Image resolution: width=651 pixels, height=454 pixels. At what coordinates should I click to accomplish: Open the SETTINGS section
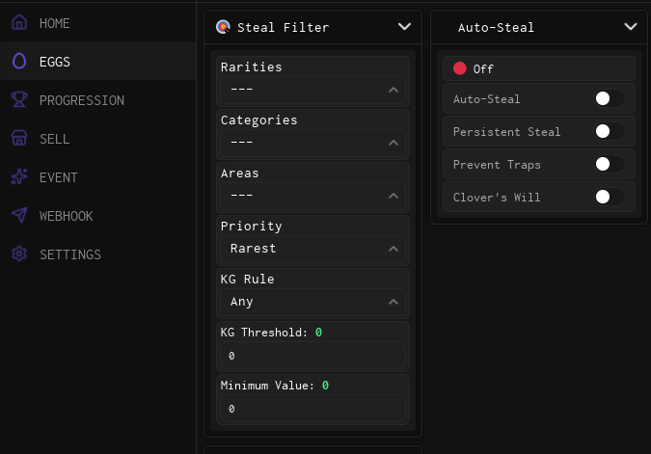click(x=98, y=254)
